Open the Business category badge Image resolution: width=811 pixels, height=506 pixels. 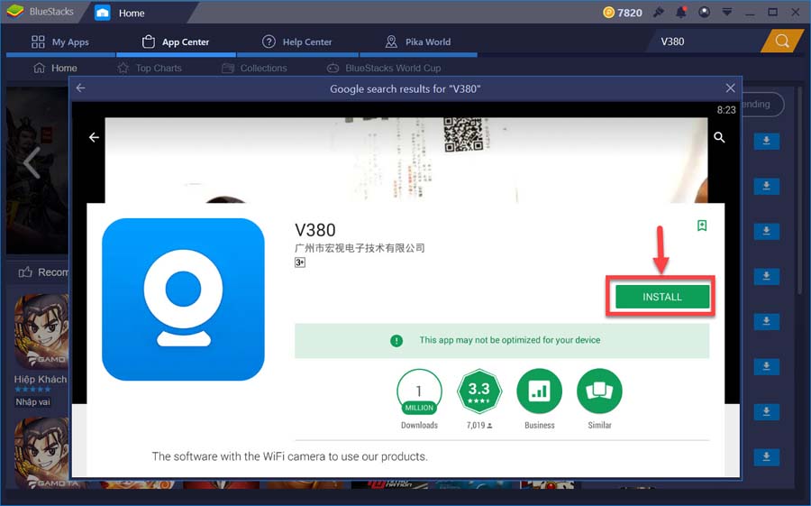pos(540,399)
